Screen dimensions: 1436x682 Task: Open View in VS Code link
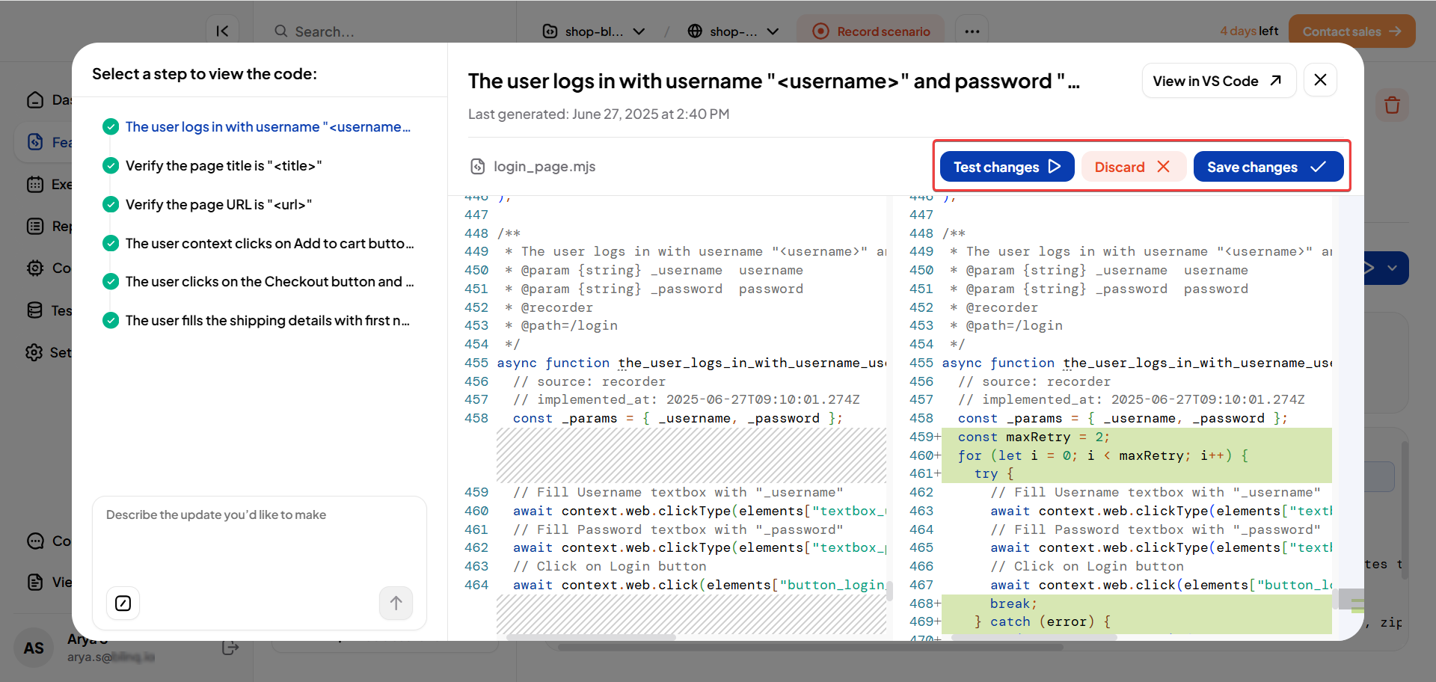(1218, 81)
